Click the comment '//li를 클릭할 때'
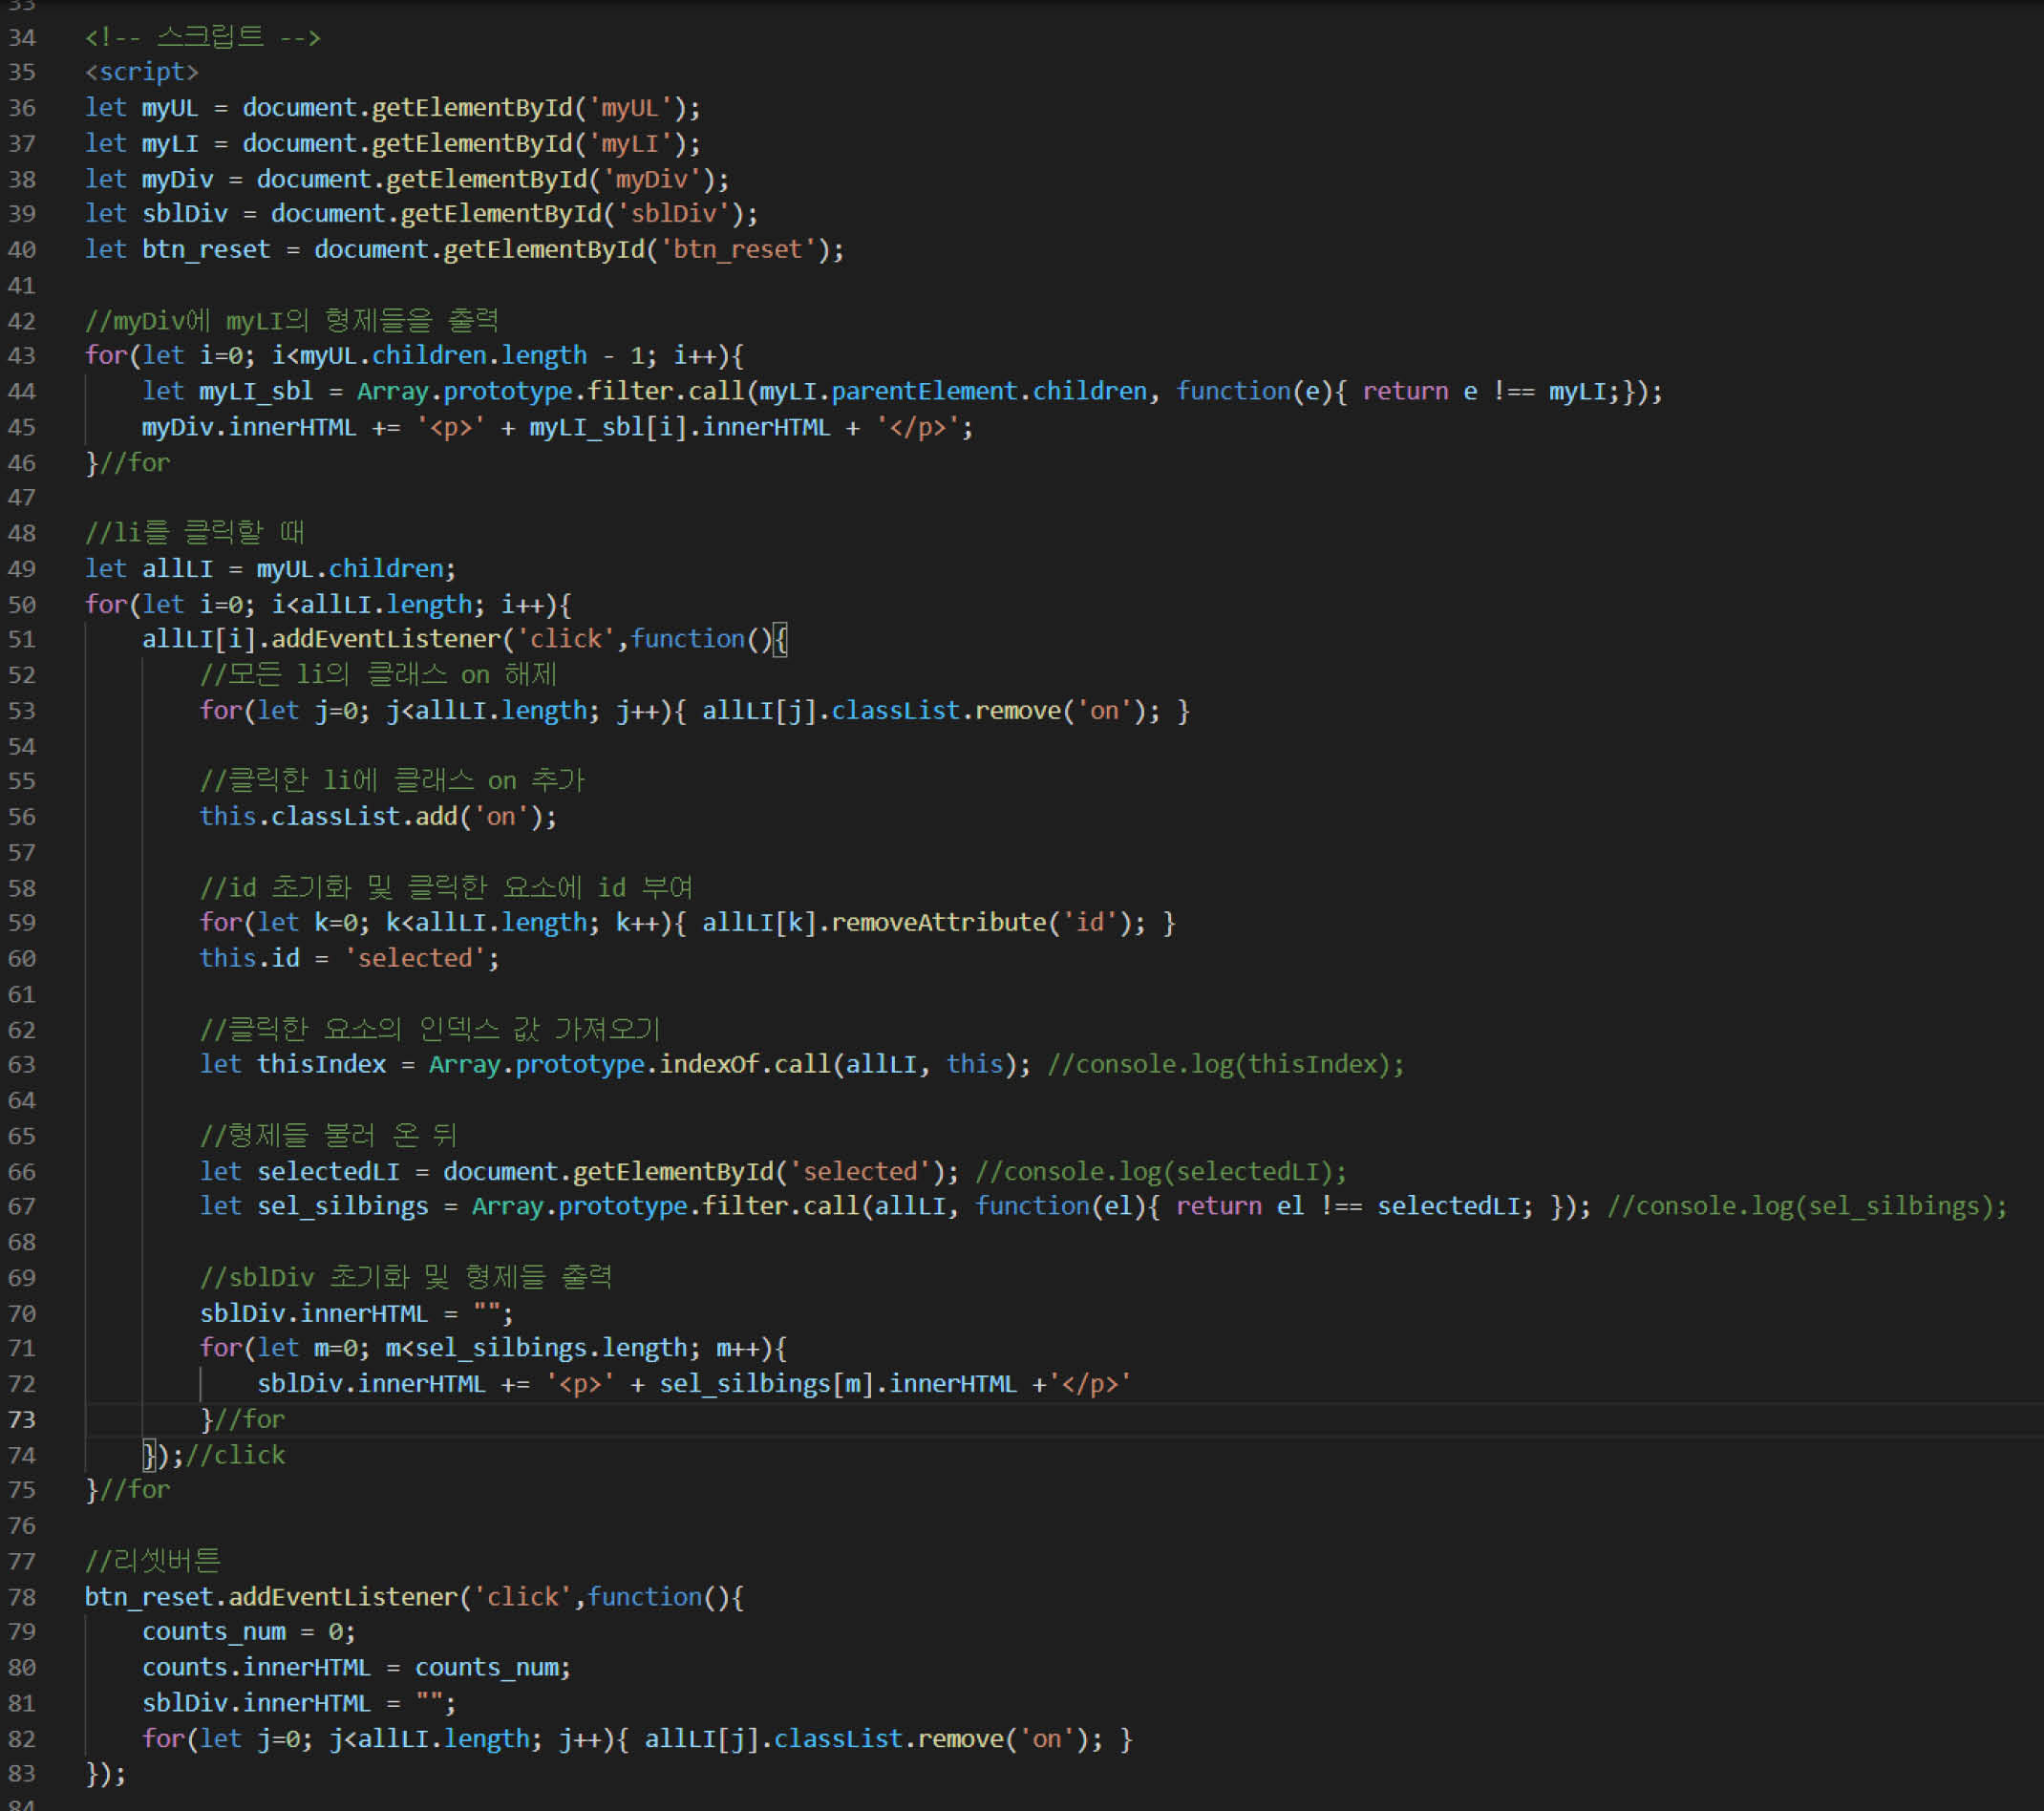Viewport: 2044px width, 1811px height. (195, 533)
